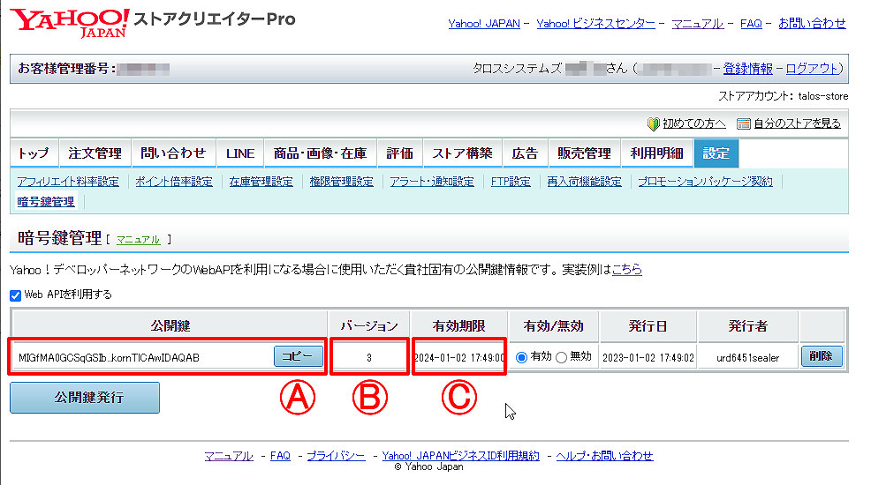871x485 pixels.
Task: Open 権限管理設定 submenu link
Action: [342, 182]
